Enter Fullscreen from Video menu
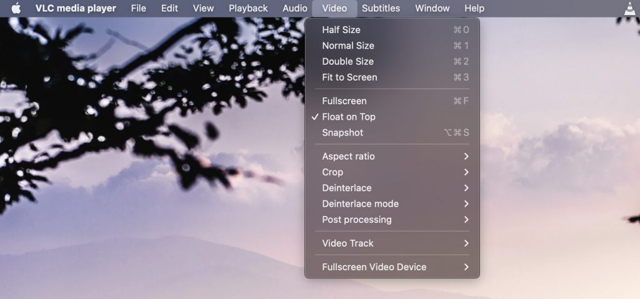 [392, 100]
